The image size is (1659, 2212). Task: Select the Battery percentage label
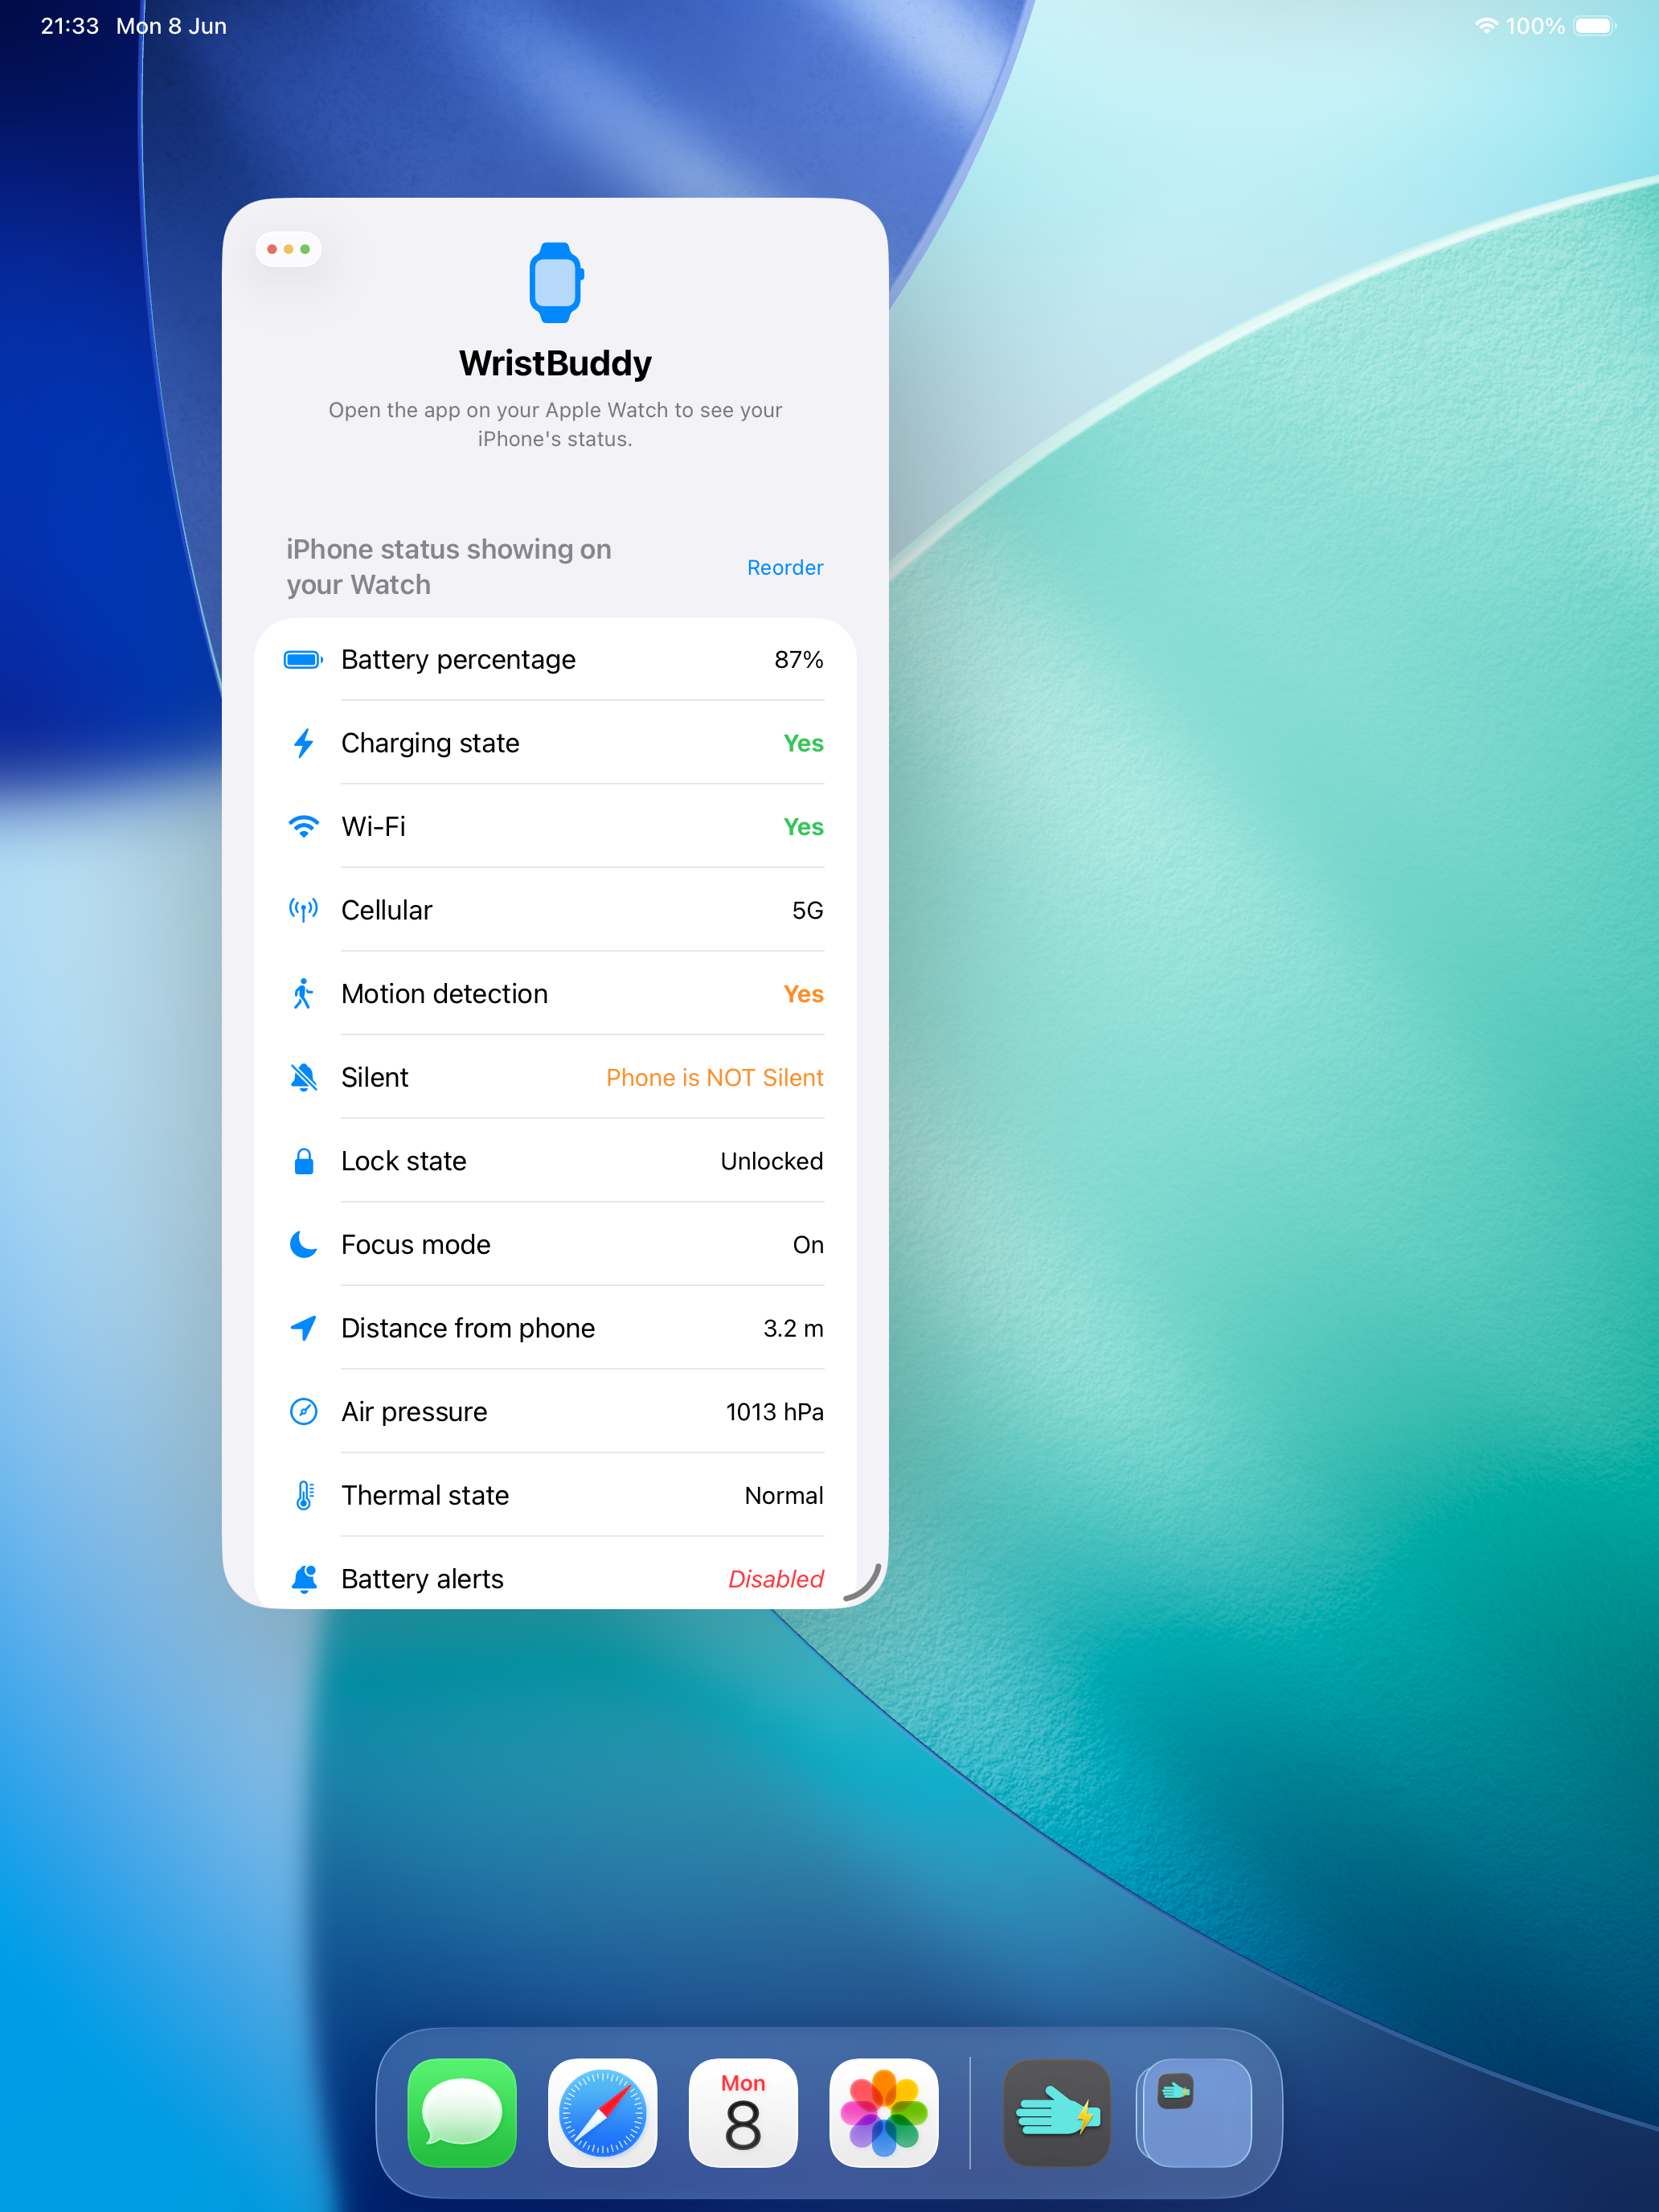[x=458, y=660]
